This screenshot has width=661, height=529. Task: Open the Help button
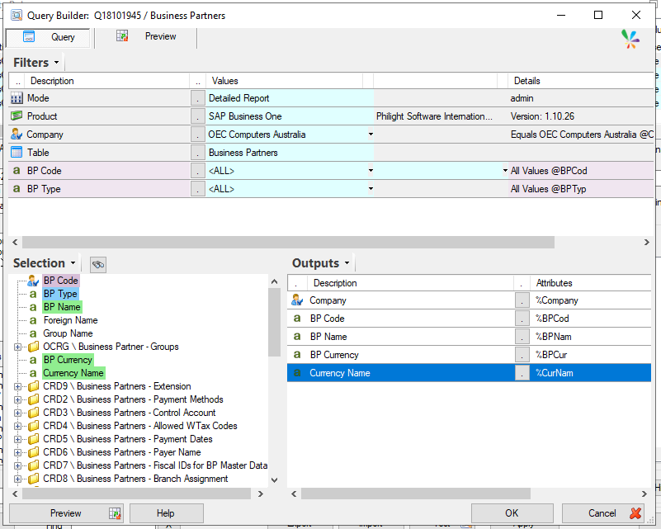pyautogui.click(x=166, y=513)
